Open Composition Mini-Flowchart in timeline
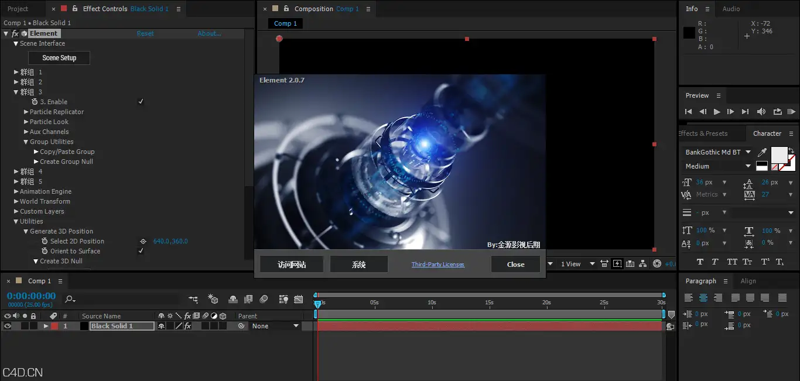The width and height of the screenshot is (800, 381). point(193,299)
